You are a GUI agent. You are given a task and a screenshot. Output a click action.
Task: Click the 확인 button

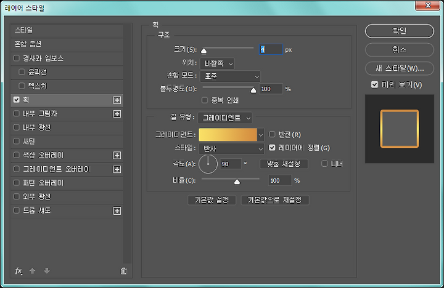pyautogui.click(x=399, y=31)
